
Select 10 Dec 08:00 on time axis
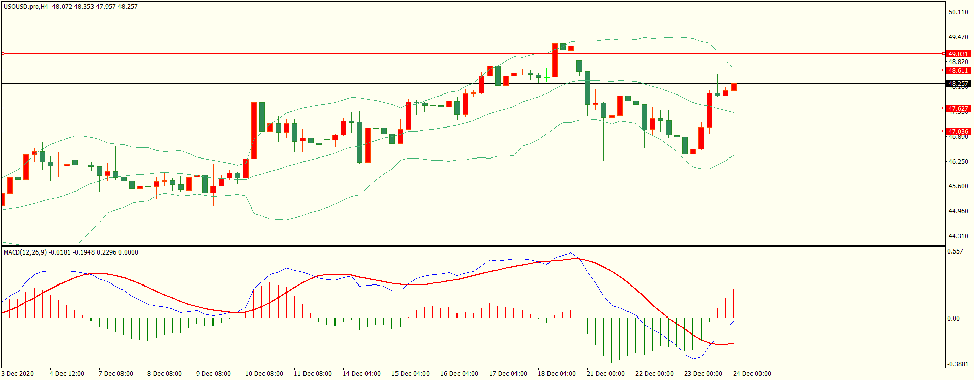click(x=264, y=373)
